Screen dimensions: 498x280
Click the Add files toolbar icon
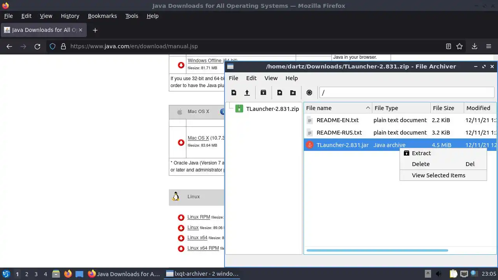(280, 93)
